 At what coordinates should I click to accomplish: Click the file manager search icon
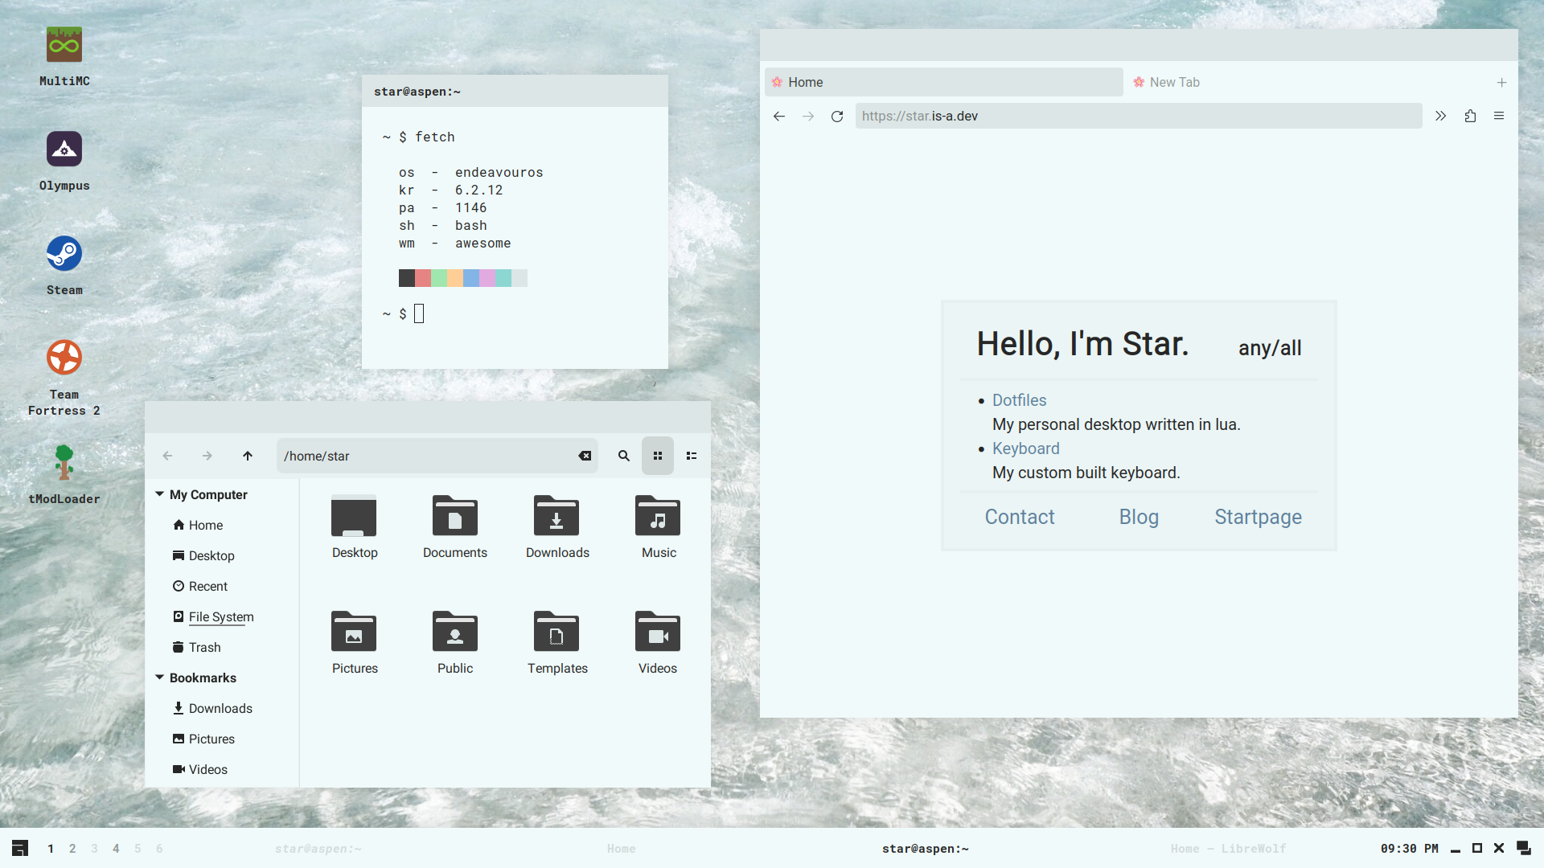point(623,456)
